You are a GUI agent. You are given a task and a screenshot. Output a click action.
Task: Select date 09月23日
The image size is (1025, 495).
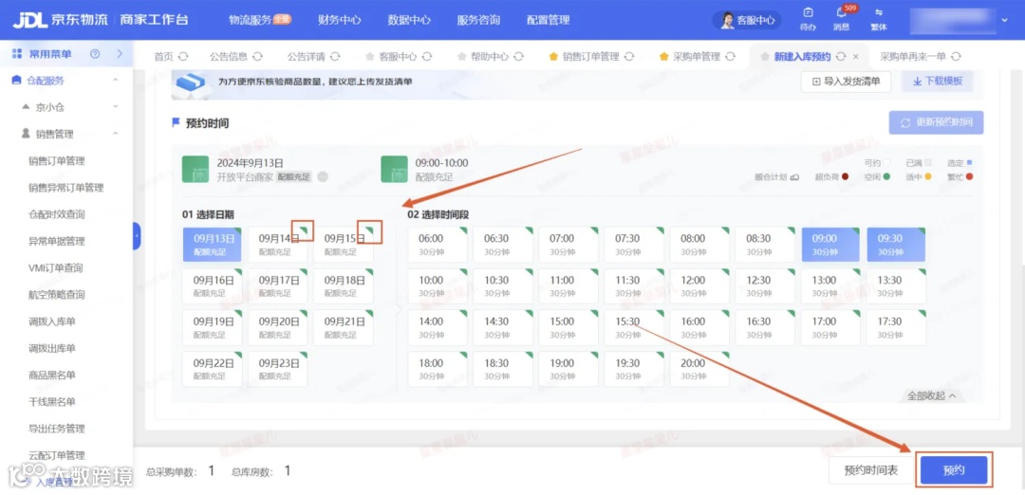pos(278,369)
